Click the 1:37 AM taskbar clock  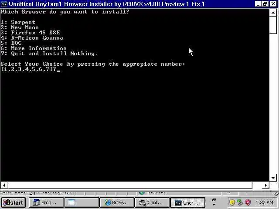tap(264, 202)
